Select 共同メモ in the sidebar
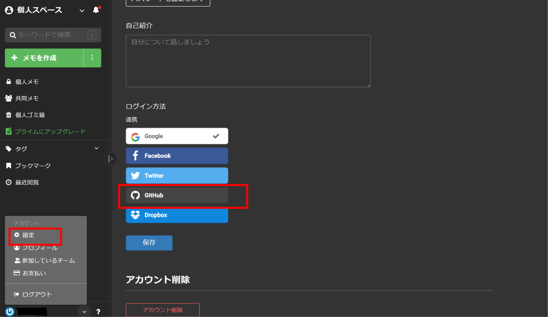 click(x=27, y=98)
